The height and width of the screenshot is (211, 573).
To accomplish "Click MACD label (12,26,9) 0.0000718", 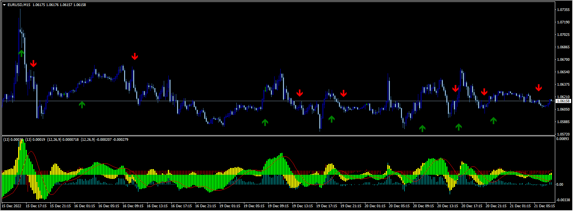I will 63,140.
